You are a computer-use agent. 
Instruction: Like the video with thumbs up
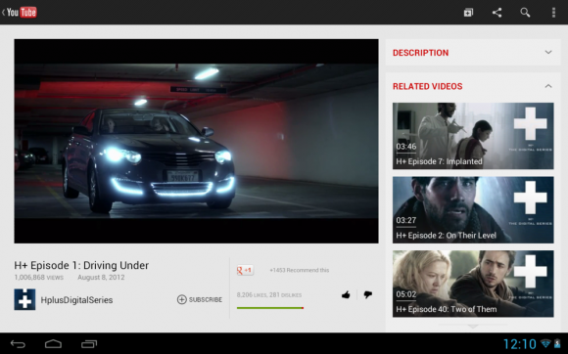pos(346,295)
